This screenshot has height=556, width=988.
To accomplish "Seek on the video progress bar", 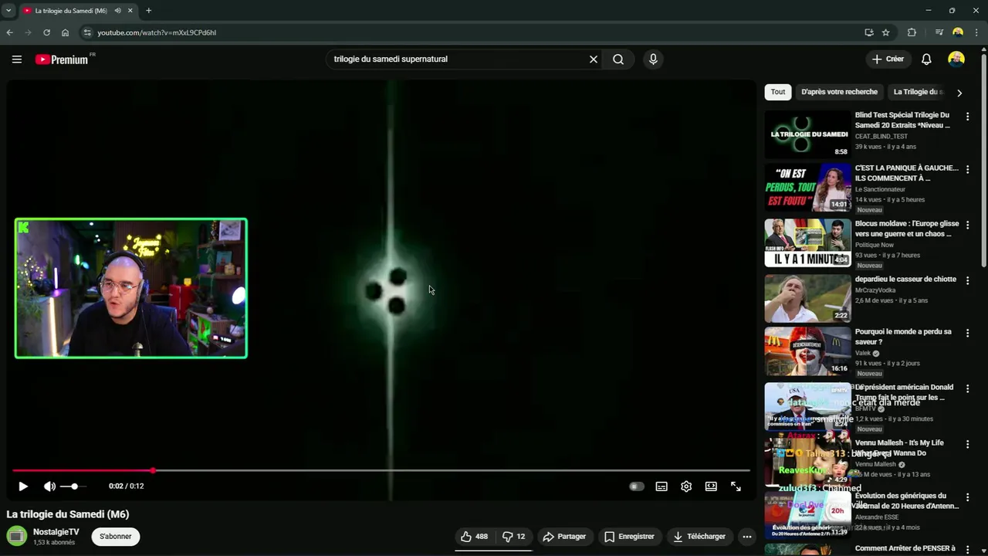I will click(x=381, y=470).
